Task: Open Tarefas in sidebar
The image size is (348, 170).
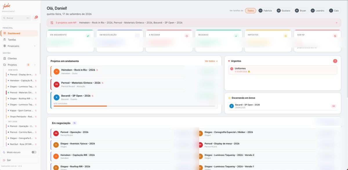Action: 19,40
